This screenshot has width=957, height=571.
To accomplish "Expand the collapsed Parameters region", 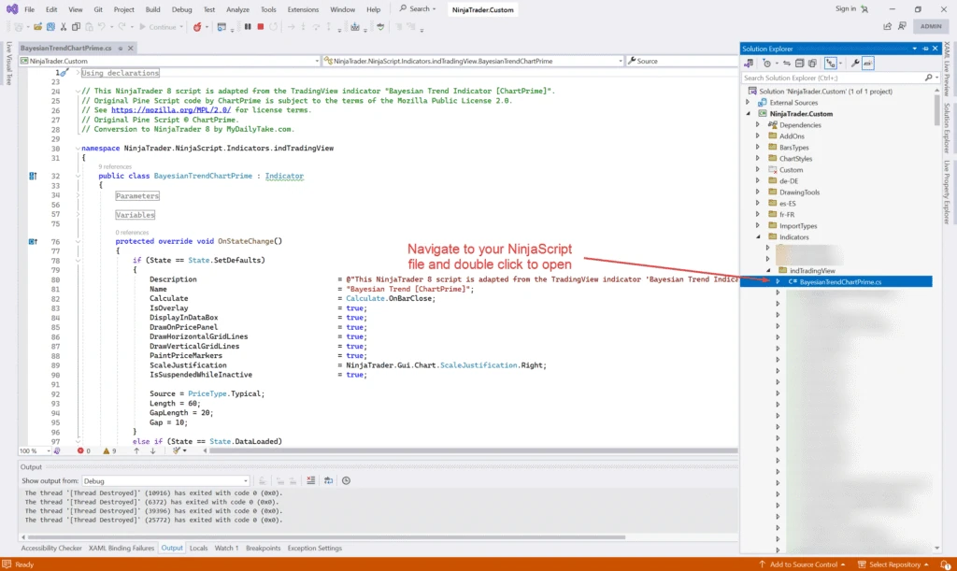I will pyautogui.click(x=79, y=196).
